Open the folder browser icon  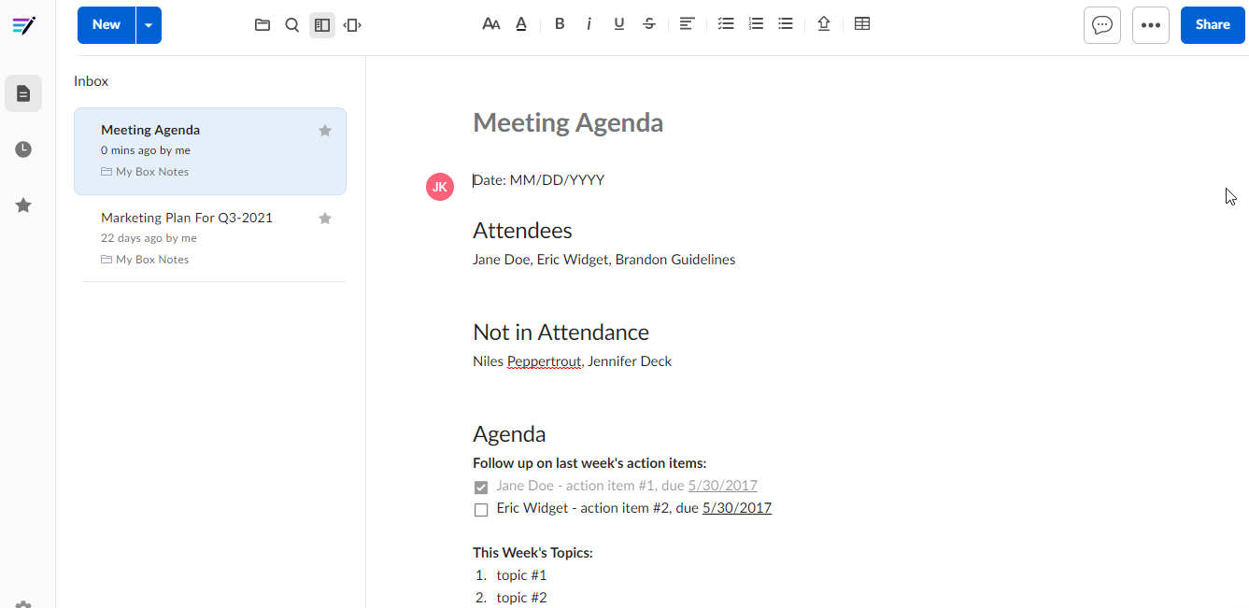[x=263, y=25]
